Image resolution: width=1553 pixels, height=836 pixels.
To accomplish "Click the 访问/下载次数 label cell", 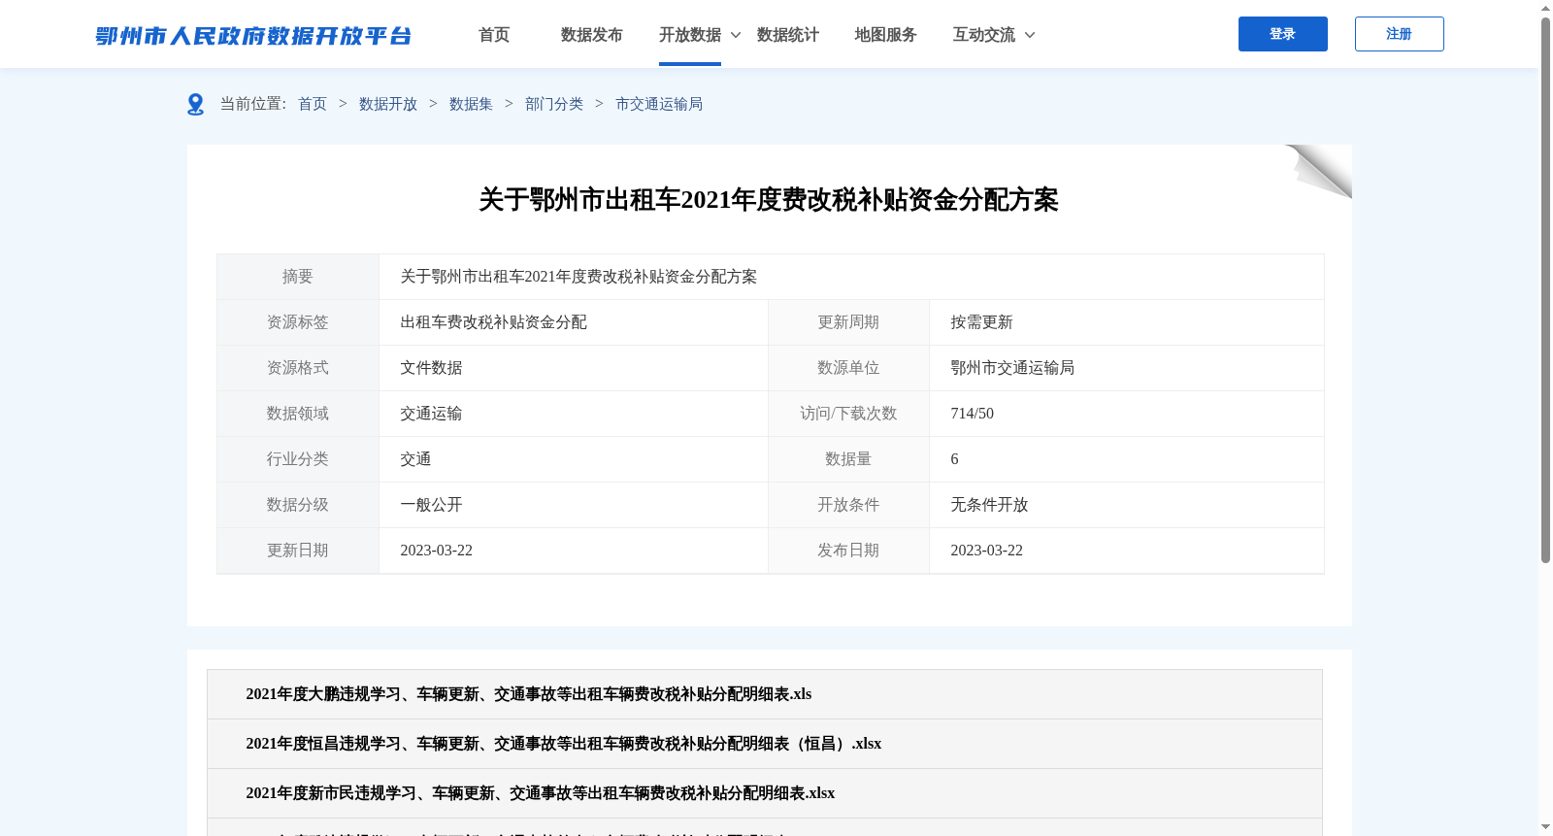I will (x=848, y=414).
